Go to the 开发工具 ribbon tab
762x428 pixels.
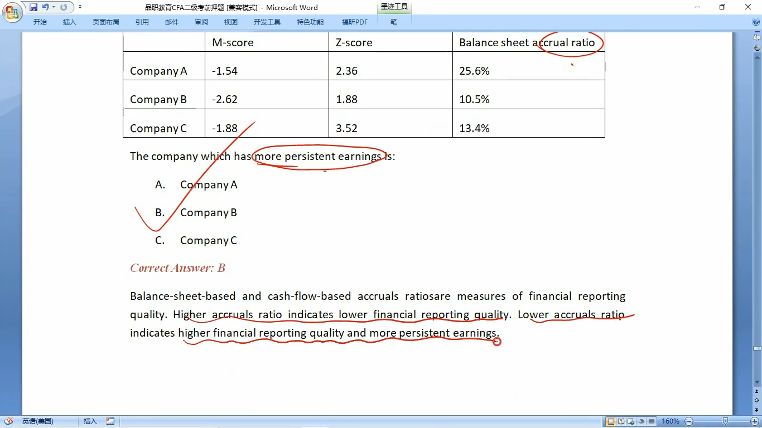[x=267, y=22]
